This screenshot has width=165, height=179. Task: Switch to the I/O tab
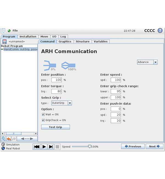click(54, 37)
